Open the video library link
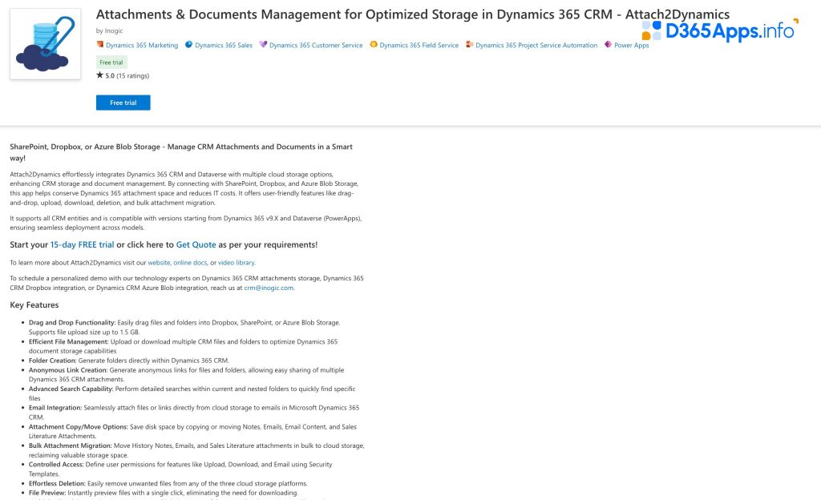The image size is (821, 500). tap(237, 263)
